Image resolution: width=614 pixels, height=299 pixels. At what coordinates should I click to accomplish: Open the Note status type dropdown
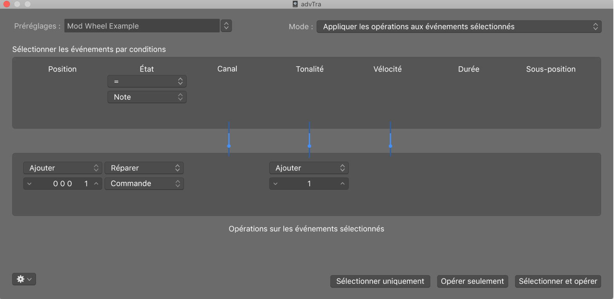click(x=147, y=97)
